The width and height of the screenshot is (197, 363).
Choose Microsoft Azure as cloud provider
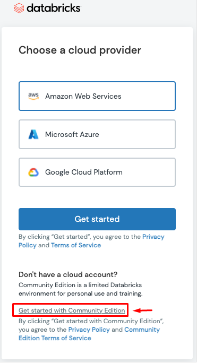(97, 134)
